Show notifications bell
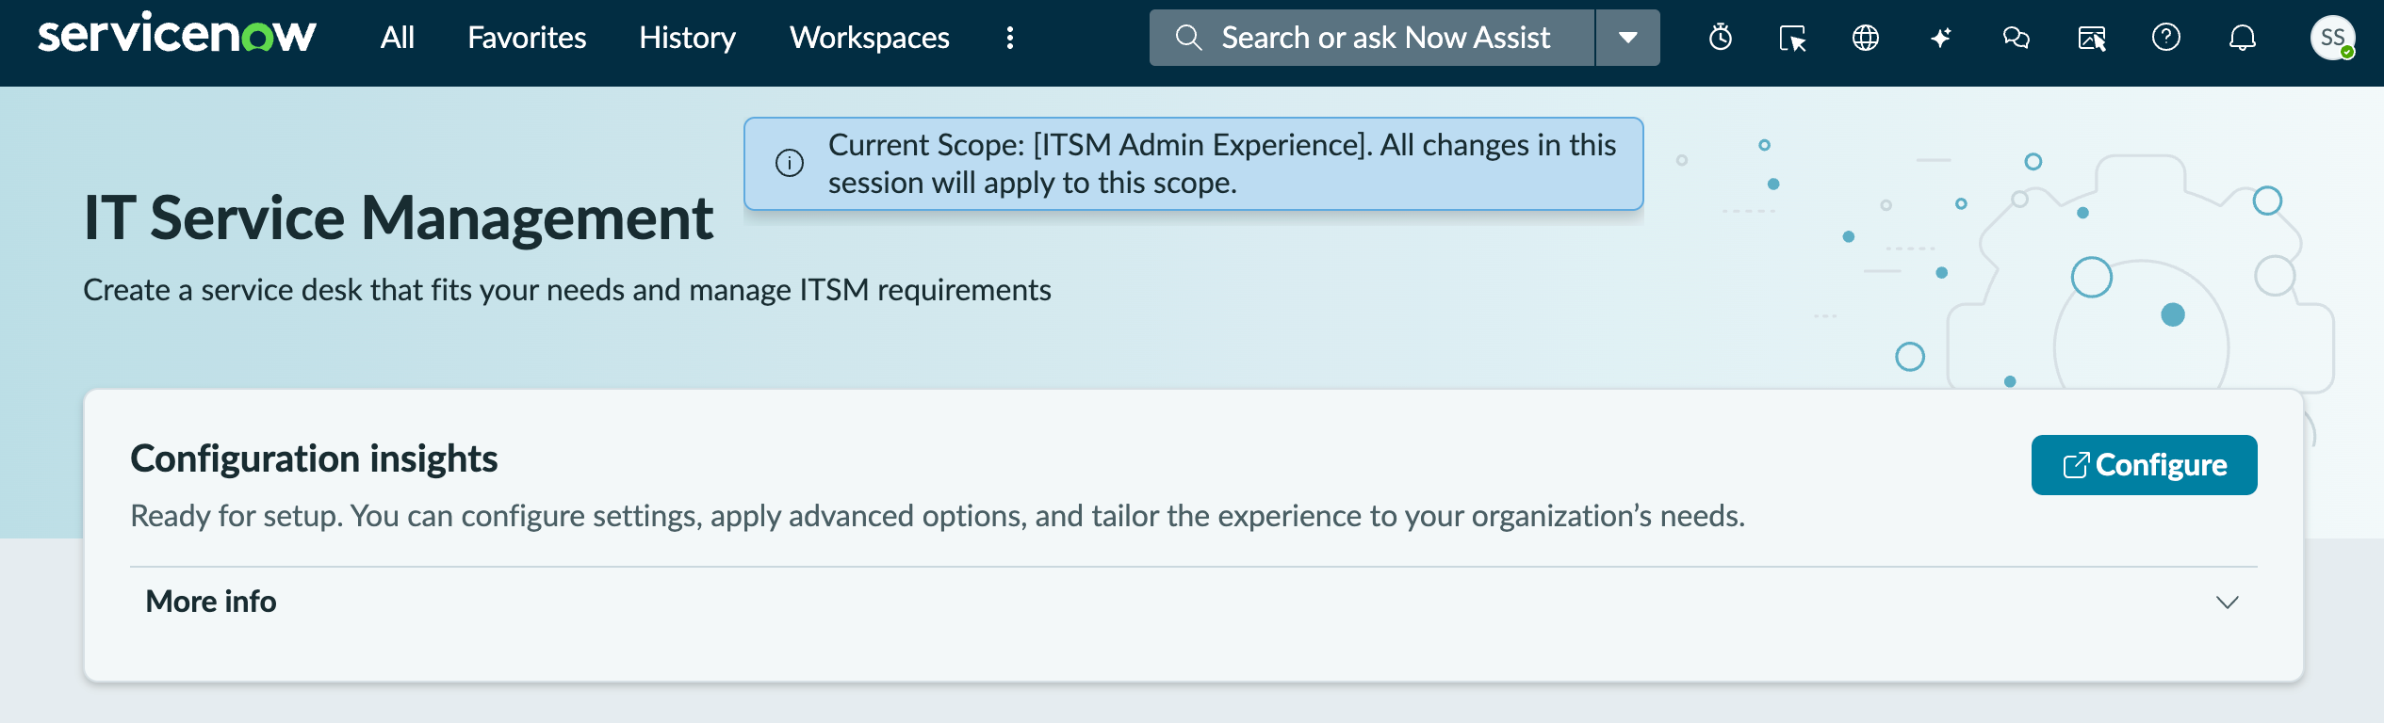2384x723 pixels. [x=2243, y=38]
